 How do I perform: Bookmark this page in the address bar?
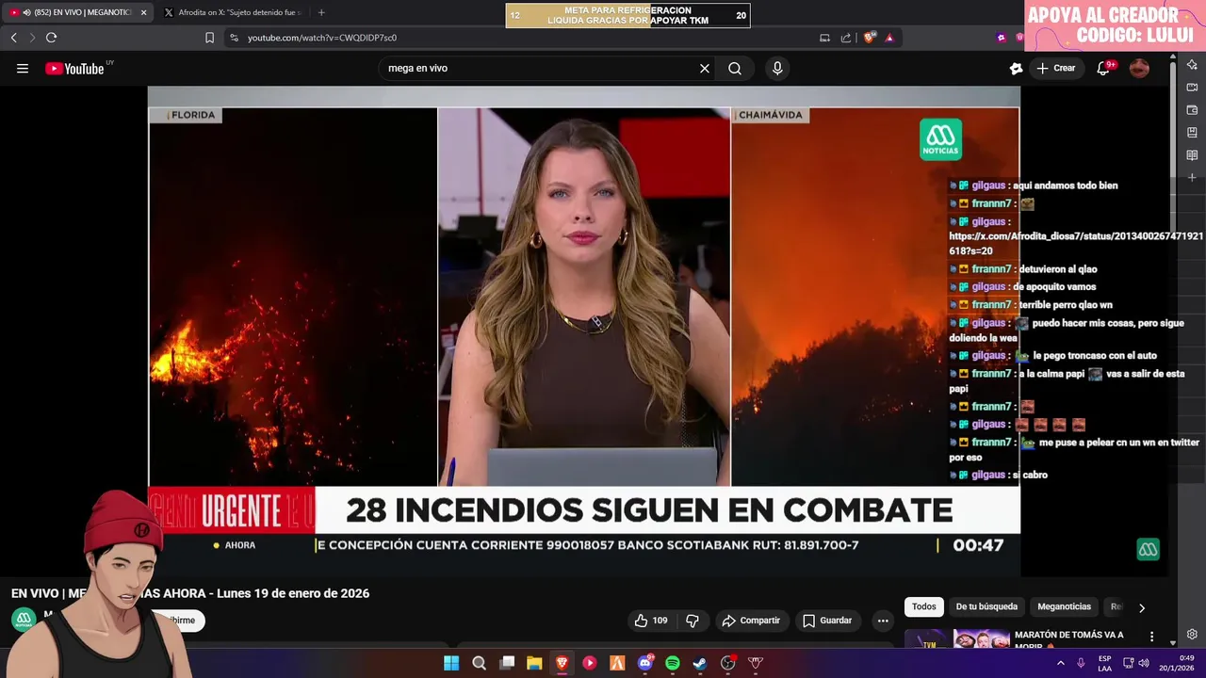209,38
